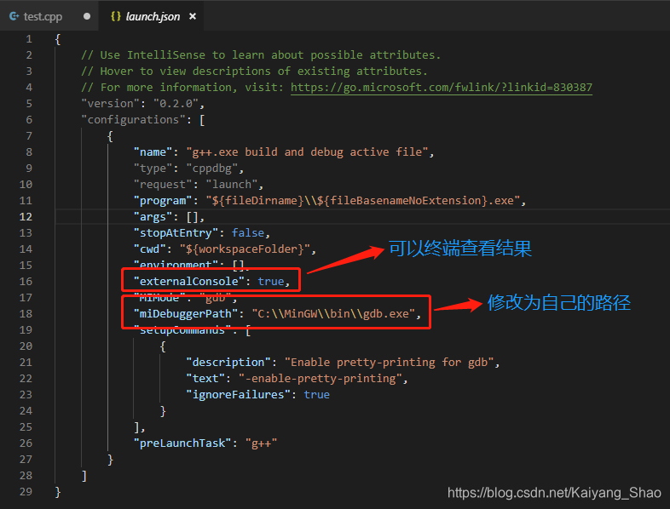
Task: Click the "externalConsole" key
Action: (189, 282)
